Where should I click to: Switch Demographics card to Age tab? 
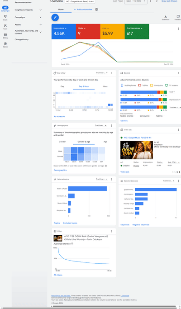tap(105, 142)
